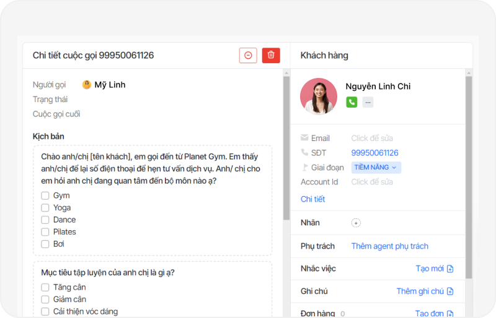Open the three-dot more options button
The height and width of the screenshot is (318, 496).
point(368,103)
